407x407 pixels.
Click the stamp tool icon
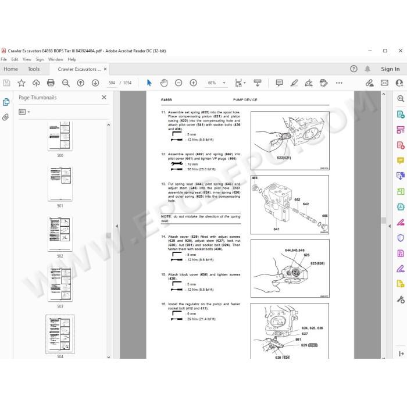[323, 83]
